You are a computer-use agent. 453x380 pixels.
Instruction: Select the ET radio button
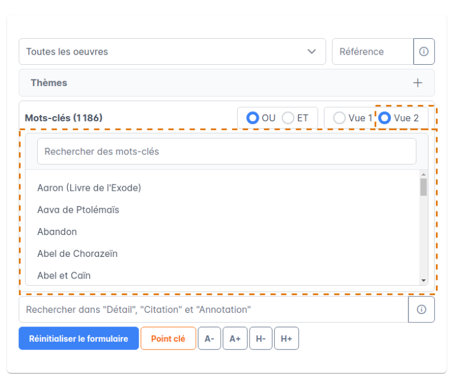point(288,118)
